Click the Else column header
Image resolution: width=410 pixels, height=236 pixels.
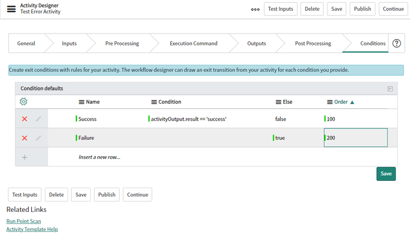tap(288, 102)
